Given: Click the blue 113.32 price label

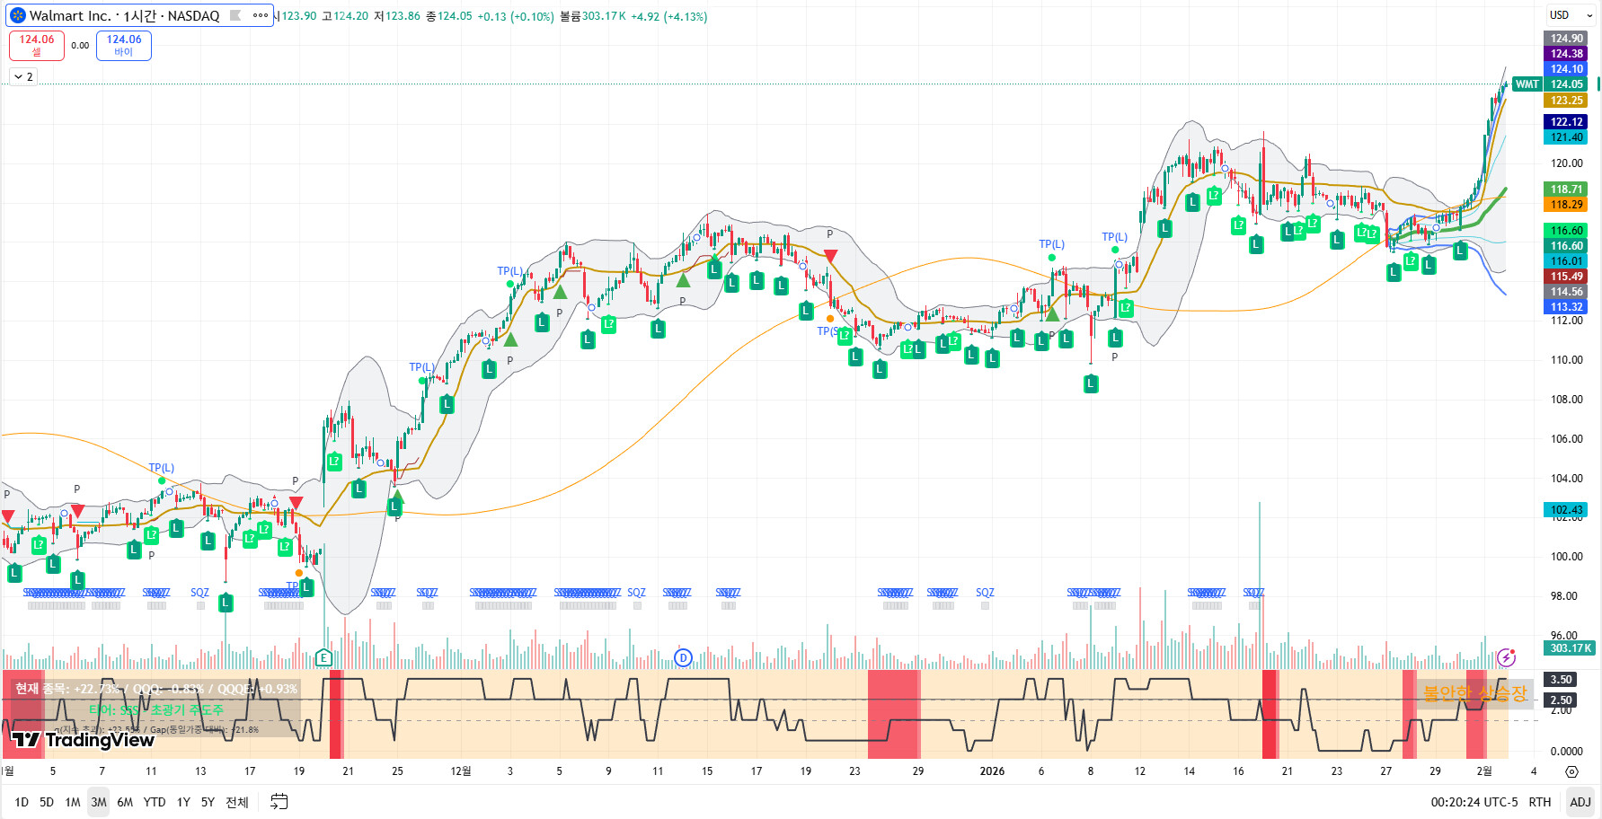Looking at the screenshot, I should tap(1566, 307).
